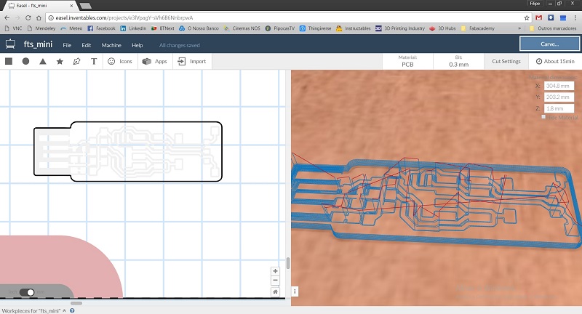Viewport: 582px width, 314px height.
Task: Open a new browser tab
Action: pyautogui.click(x=85, y=6)
